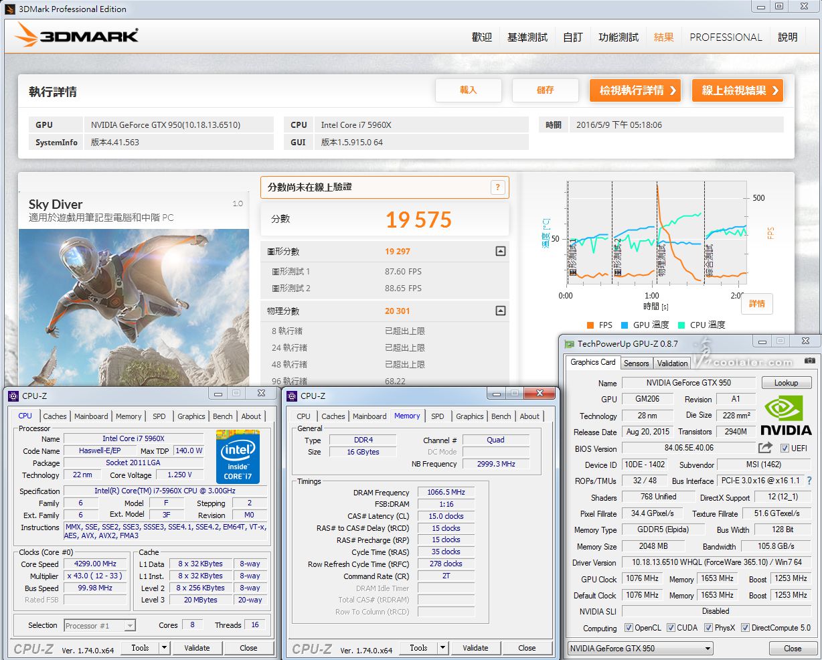Viewport: 822px width, 660px height.
Task: Click the title bar icon of the CPU-Z window showing the Memory tab
Action: click(292, 396)
